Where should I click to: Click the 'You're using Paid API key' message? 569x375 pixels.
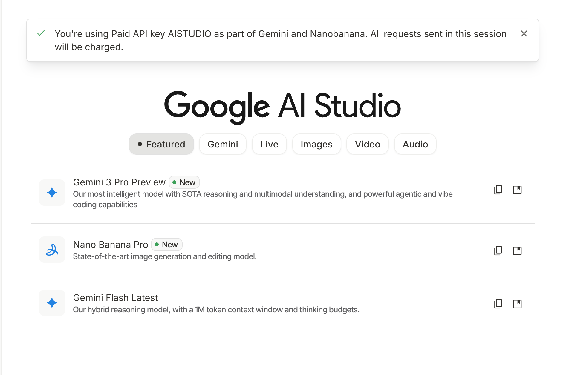pyautogui.click(x=281, y=40)
